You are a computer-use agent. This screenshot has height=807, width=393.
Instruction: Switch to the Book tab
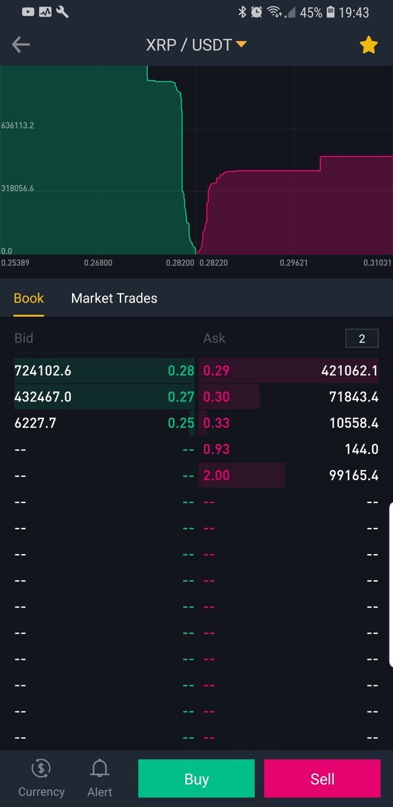(29, 298)
